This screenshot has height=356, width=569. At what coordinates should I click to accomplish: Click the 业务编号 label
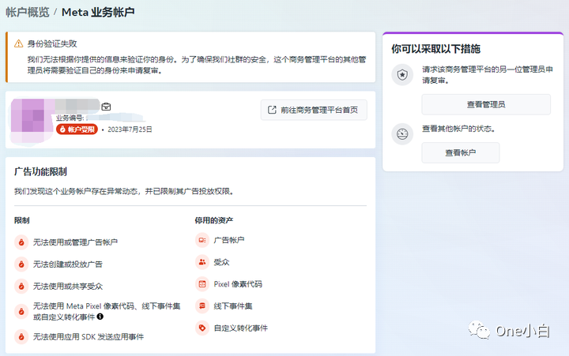click(70, 118)
